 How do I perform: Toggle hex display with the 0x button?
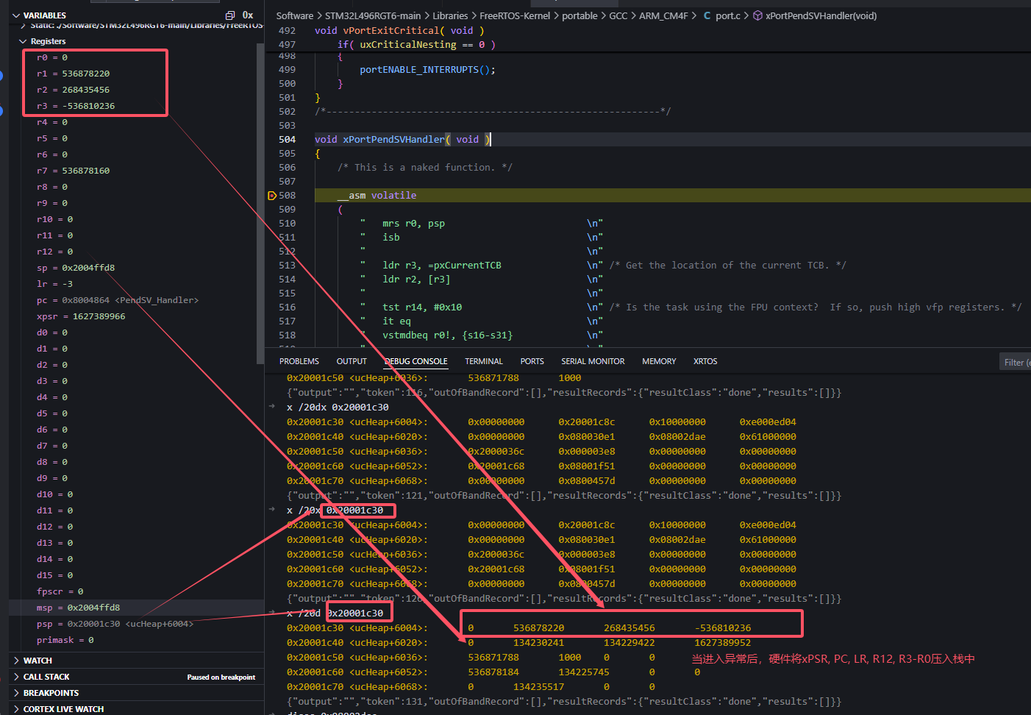pos(248,15)
